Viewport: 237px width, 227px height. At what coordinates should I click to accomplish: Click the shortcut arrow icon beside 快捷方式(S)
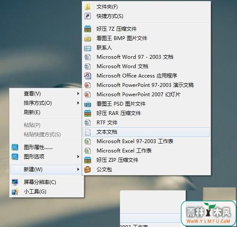[88, 16]
